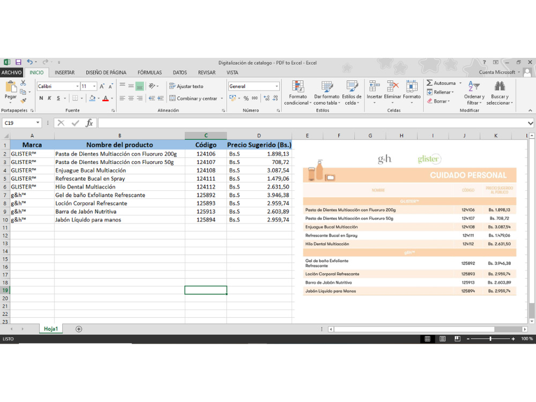Toggle Bold (N) formatting
536x402 pixels.
(x=41, y=99)
